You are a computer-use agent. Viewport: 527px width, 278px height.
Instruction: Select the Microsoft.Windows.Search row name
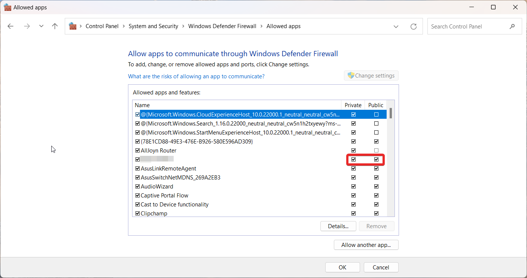click(x=241, y=124)
